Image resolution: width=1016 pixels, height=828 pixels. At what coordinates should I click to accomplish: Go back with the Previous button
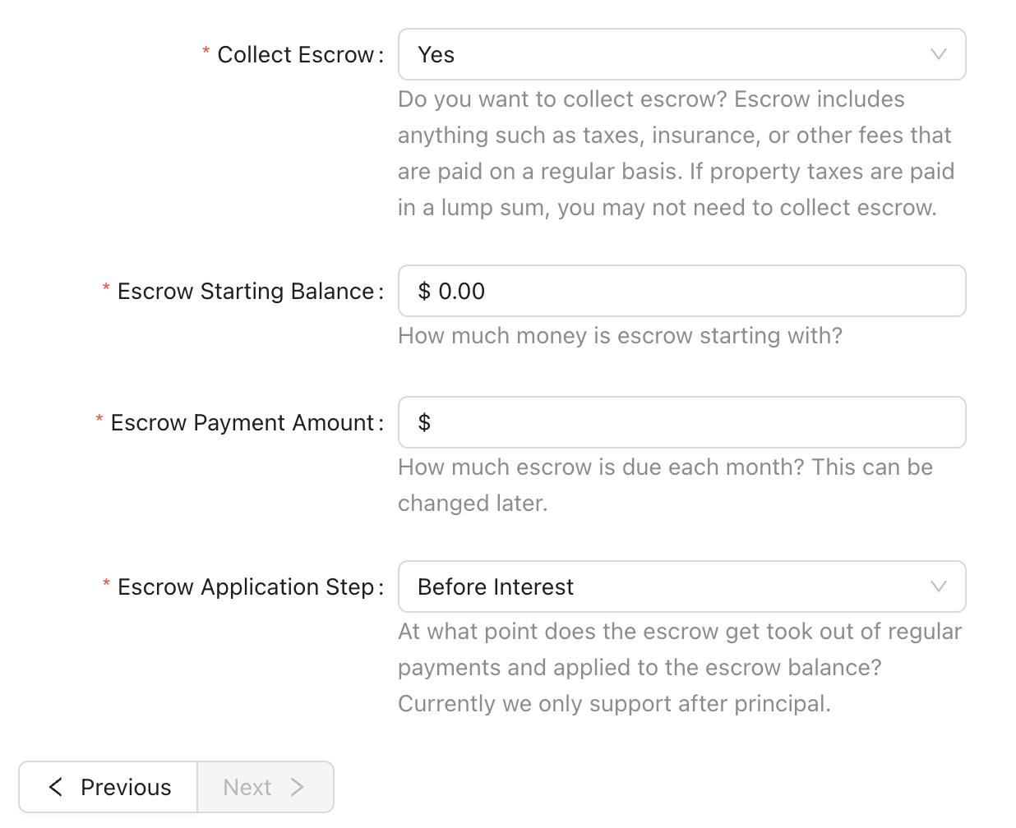click(108, 787)
